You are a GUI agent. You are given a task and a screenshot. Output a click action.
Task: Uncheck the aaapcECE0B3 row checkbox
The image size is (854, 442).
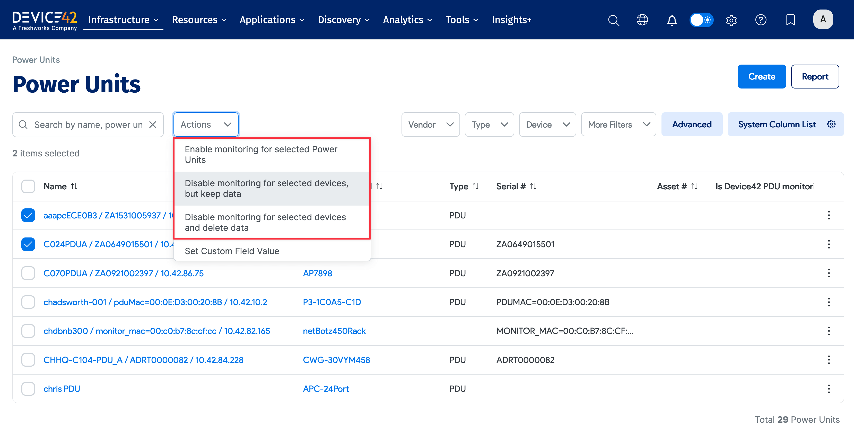pos(28,215)
